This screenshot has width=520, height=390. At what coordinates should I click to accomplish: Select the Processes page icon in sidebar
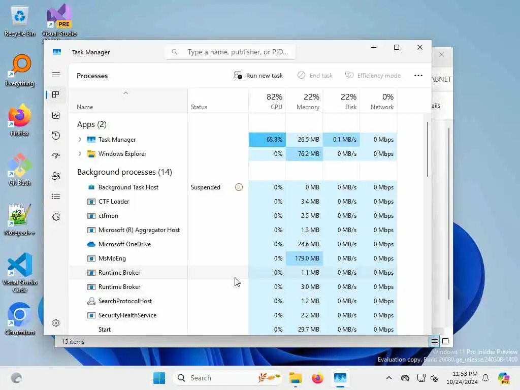(56, 95)
